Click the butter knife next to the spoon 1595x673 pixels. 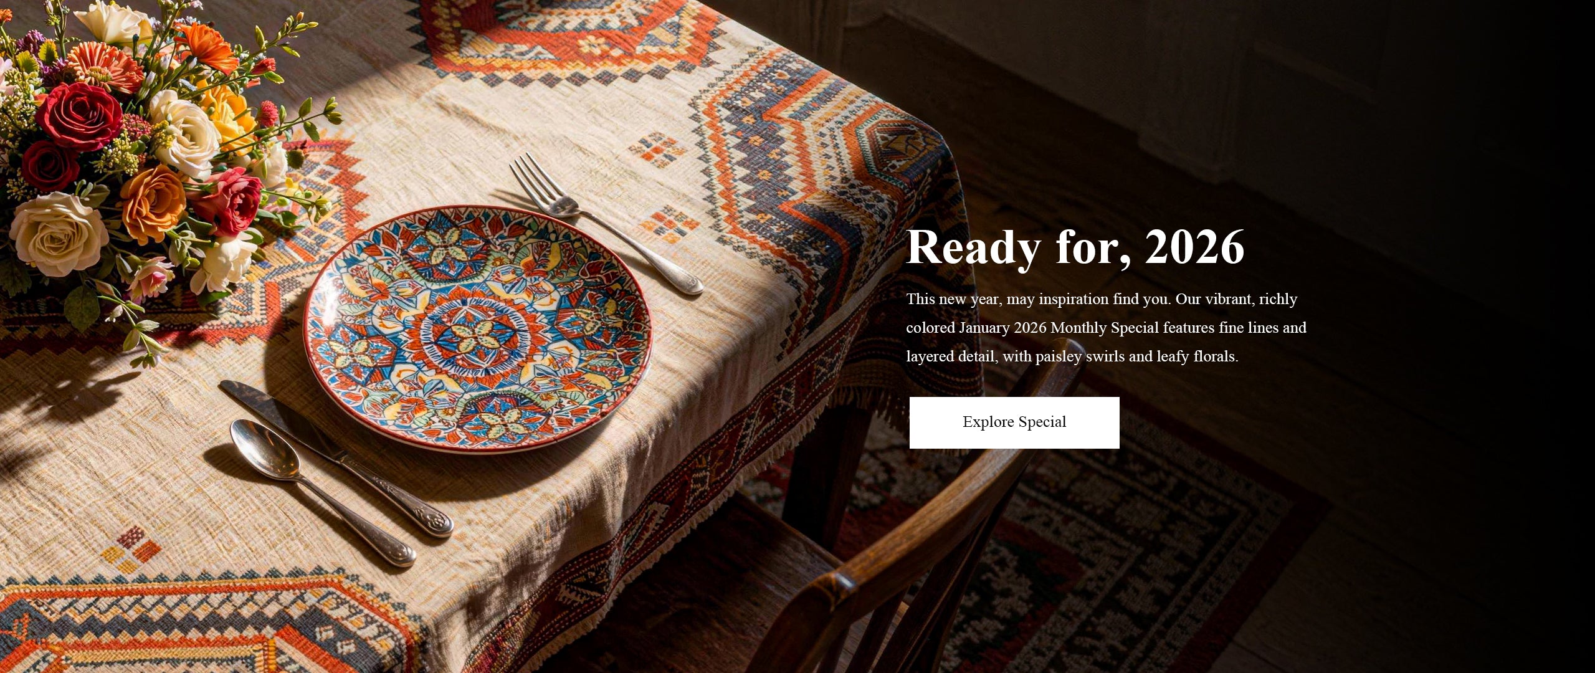336,458
